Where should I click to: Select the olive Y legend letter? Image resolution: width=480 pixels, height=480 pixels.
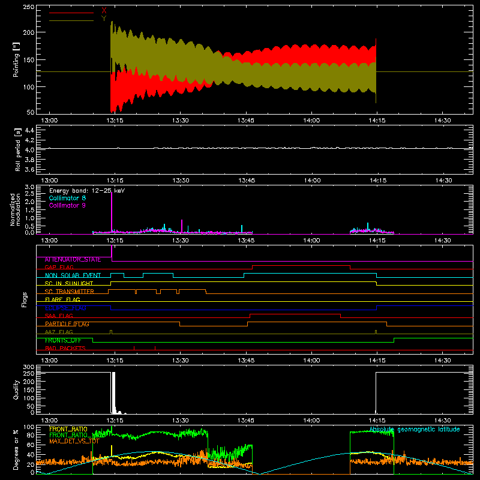[104, 19]
